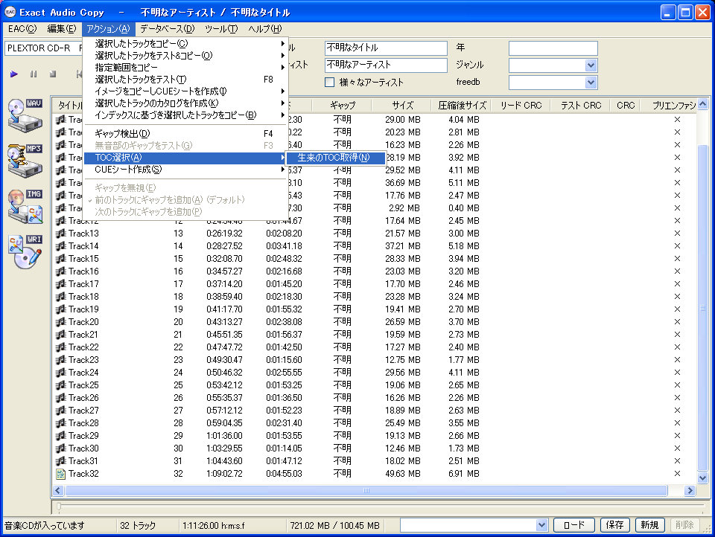Click the ロード button

574,525
